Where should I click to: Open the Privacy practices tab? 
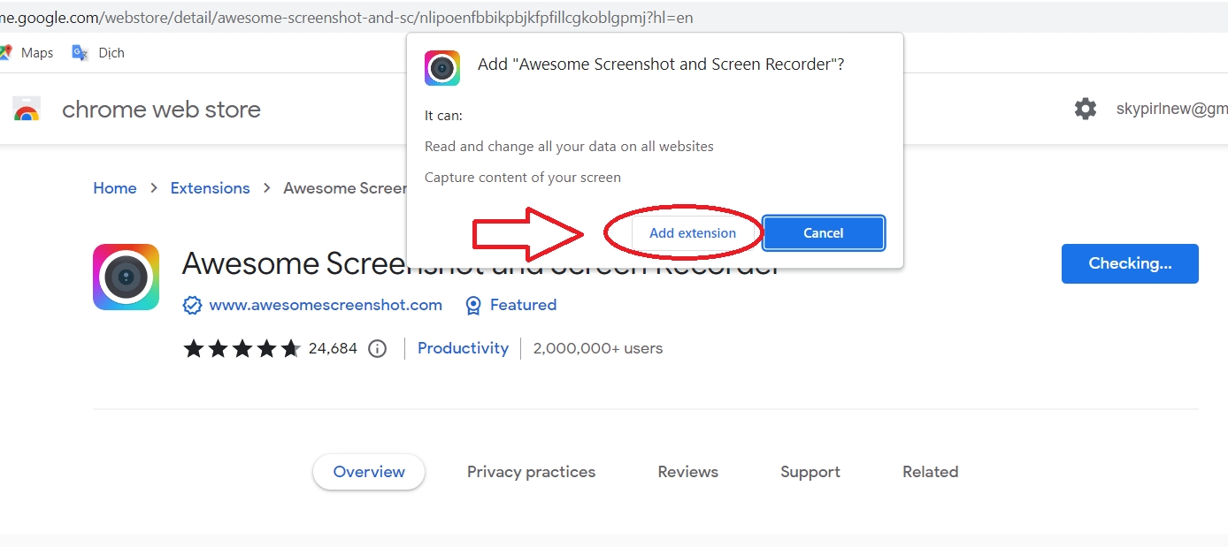click(531, 472)
